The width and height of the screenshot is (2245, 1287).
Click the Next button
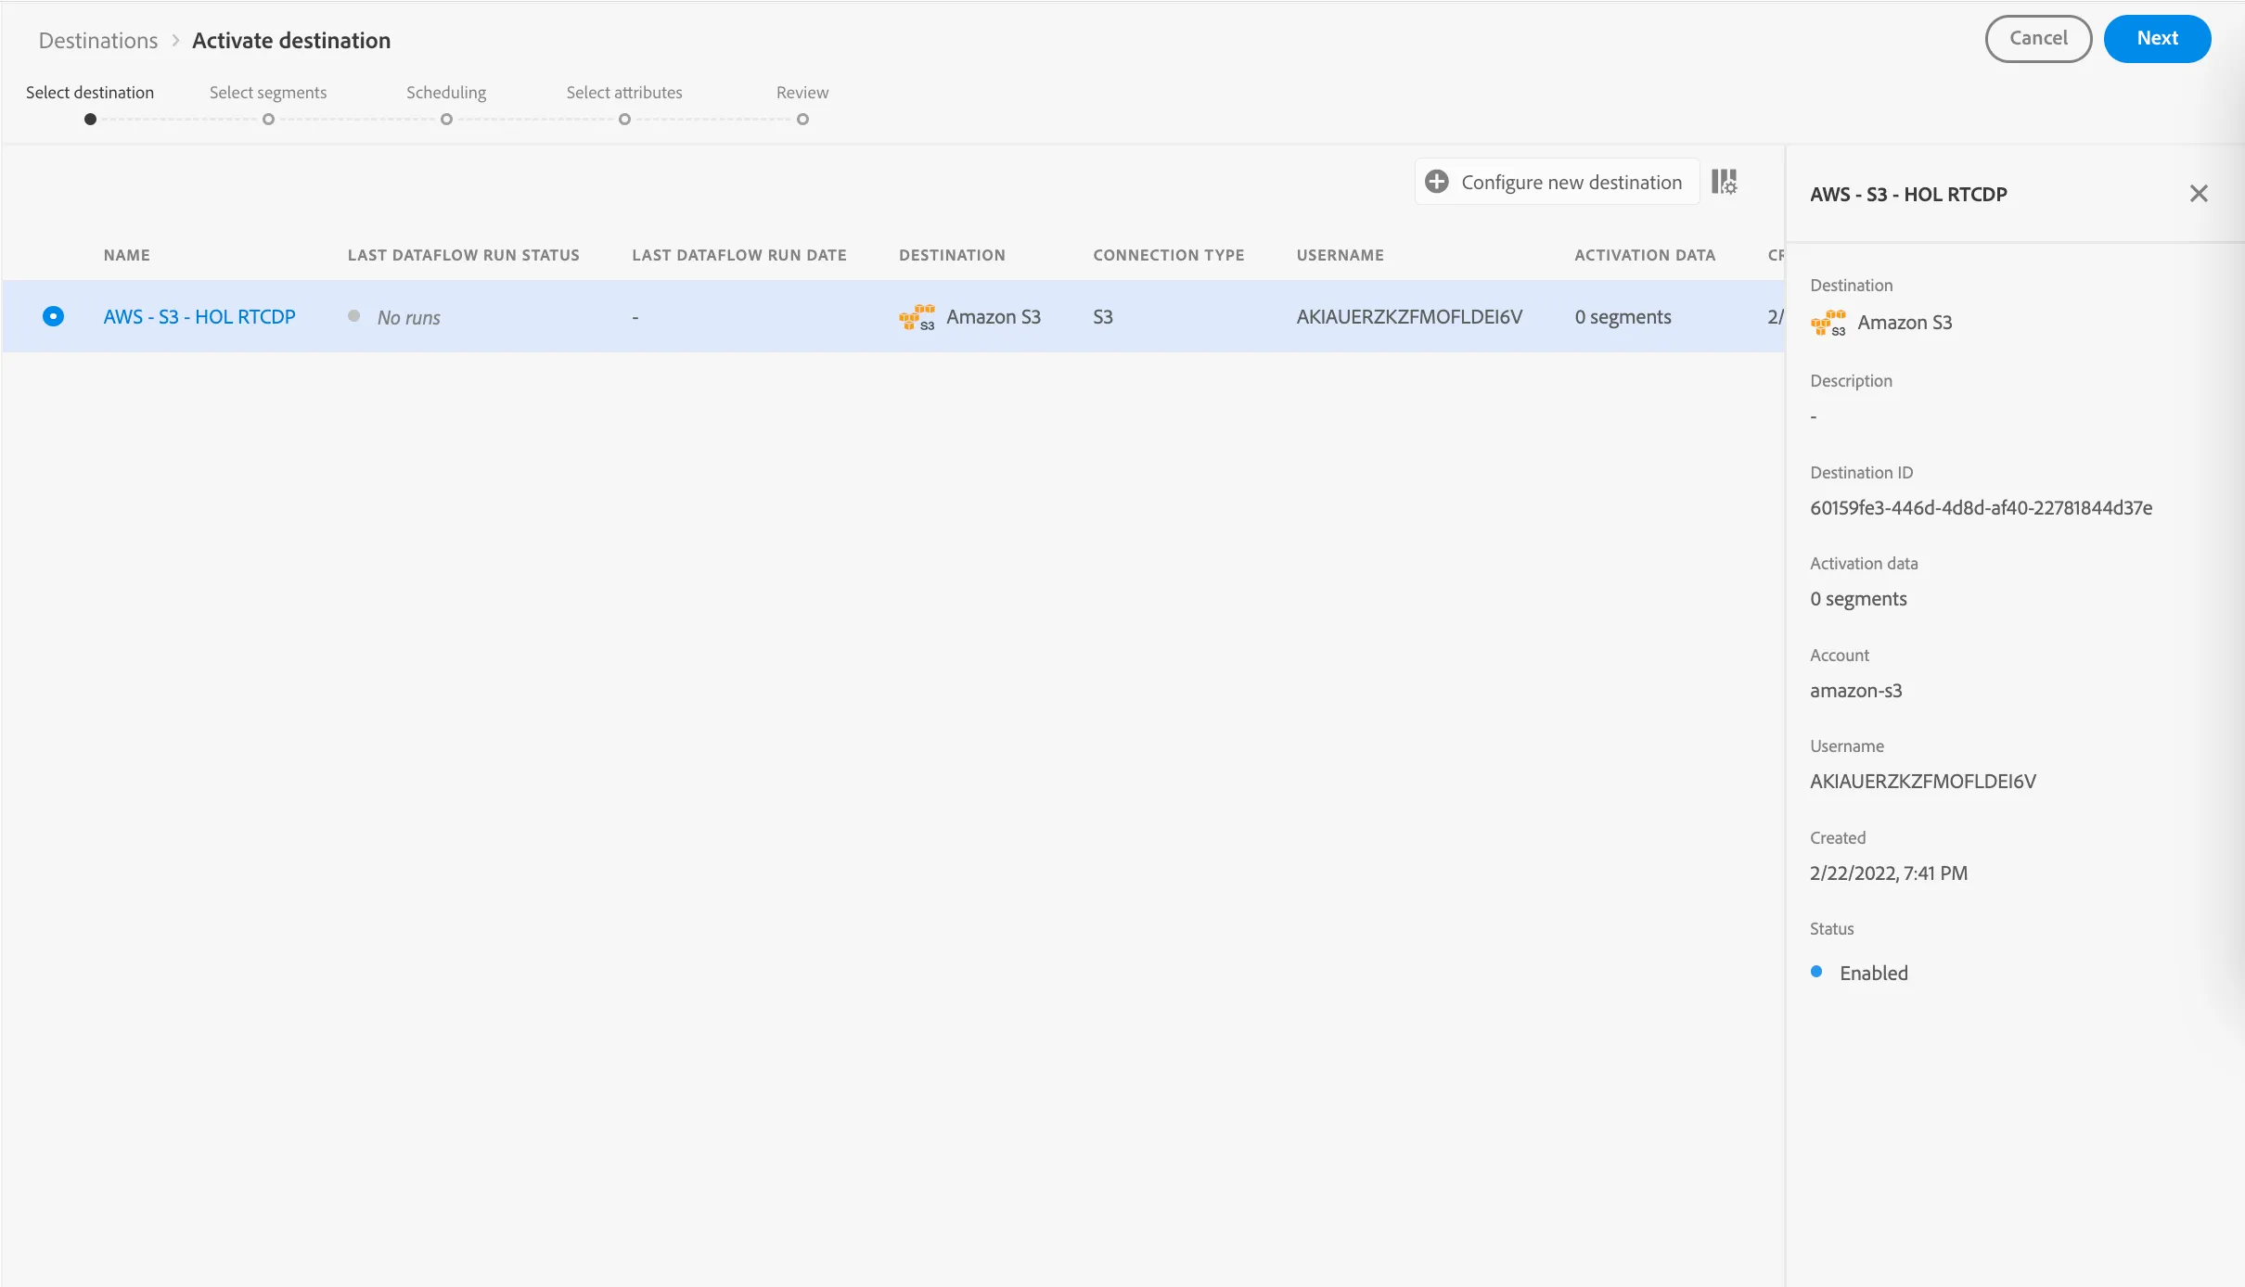[2157, 39]
